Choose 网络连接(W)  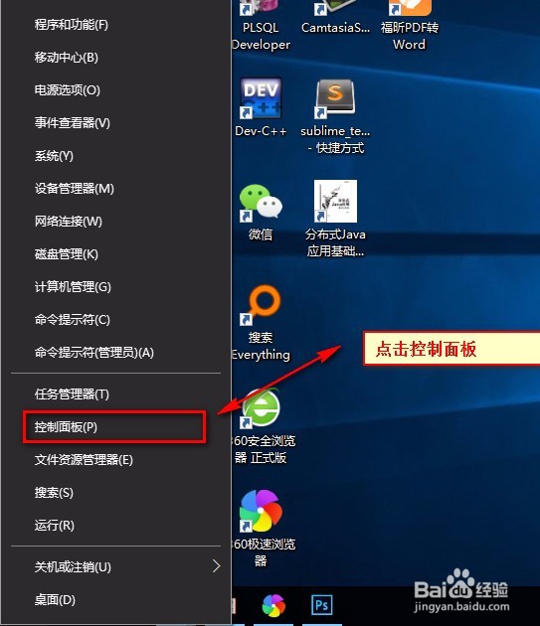tap(115, 222)
